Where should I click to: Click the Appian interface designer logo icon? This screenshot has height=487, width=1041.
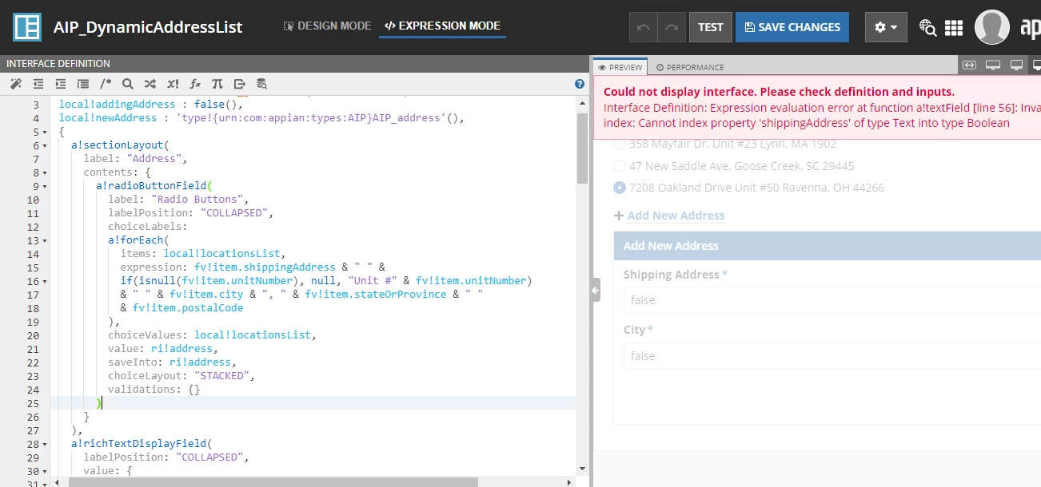coord(27,27)
